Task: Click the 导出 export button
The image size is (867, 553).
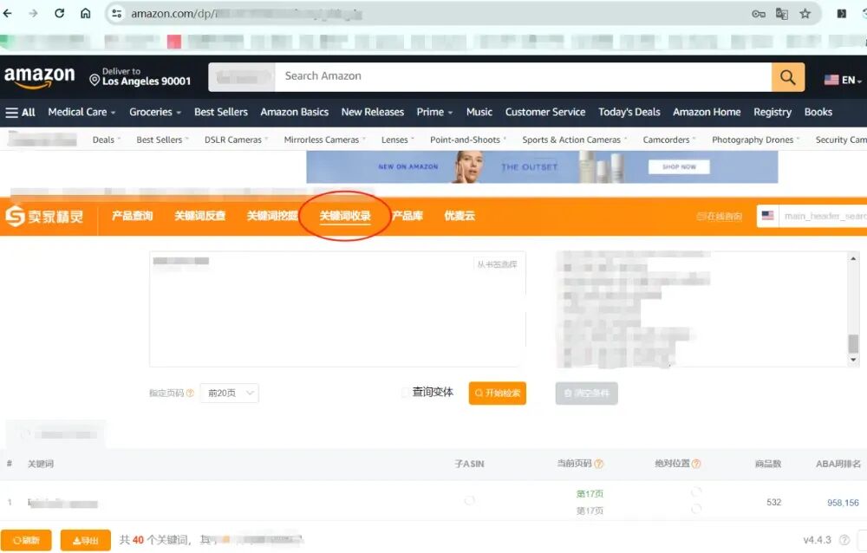Action: pyautogui.click(x=84, y=539)
